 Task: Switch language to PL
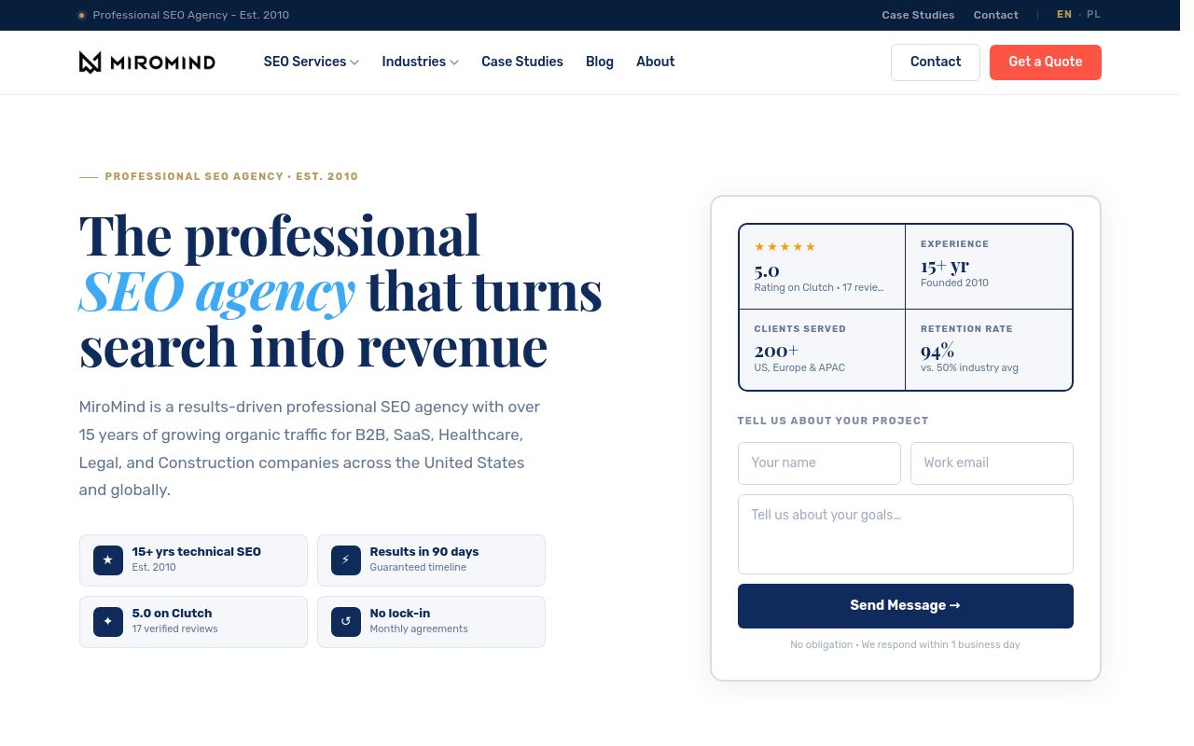(1093, 15)
